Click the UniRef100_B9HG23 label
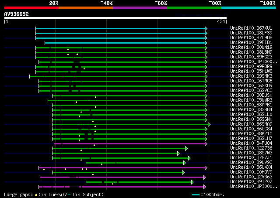 tap(251, 57)
